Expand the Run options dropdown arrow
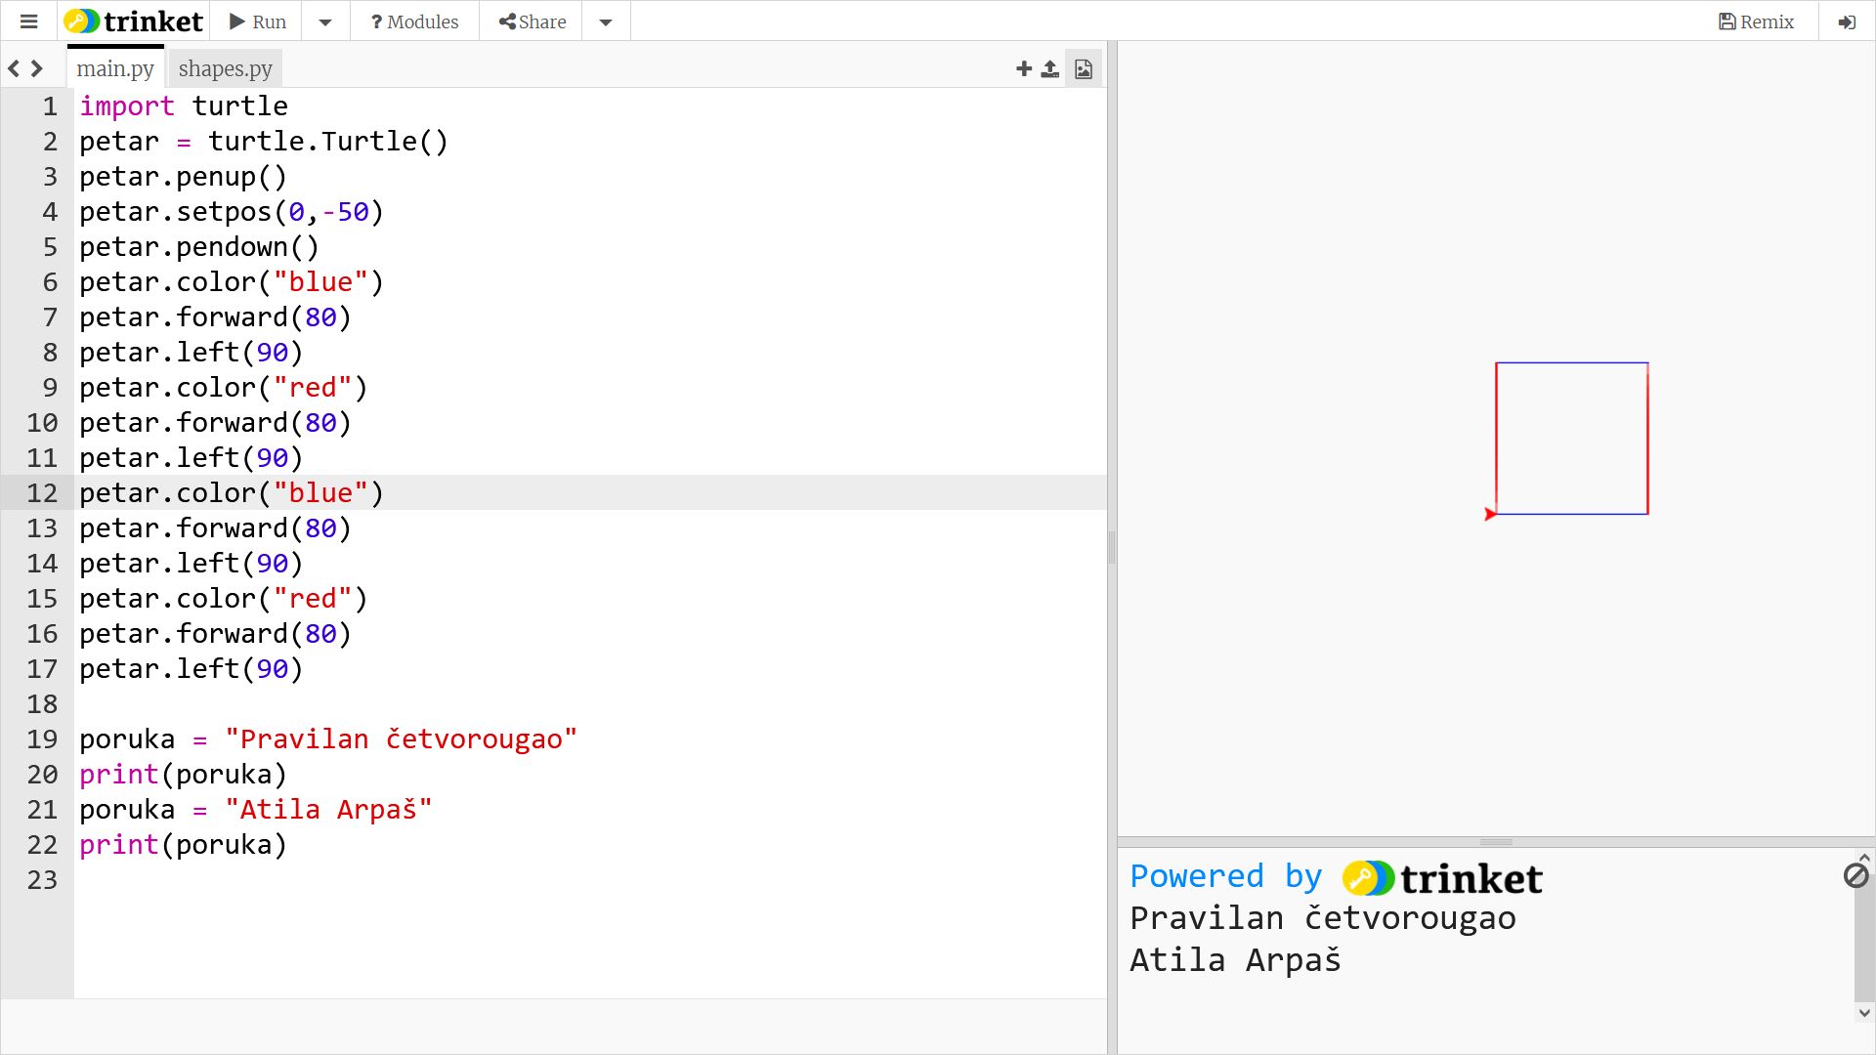Viewport: 1876px width, 1055px height. click(325, 21)
